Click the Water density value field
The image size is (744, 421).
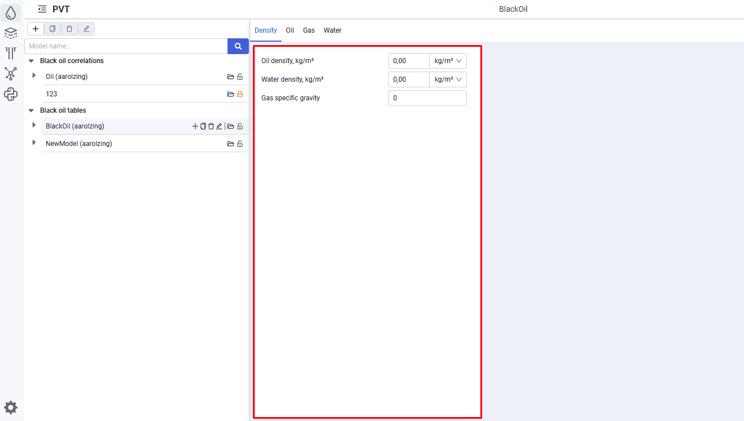tap(409, 79)
